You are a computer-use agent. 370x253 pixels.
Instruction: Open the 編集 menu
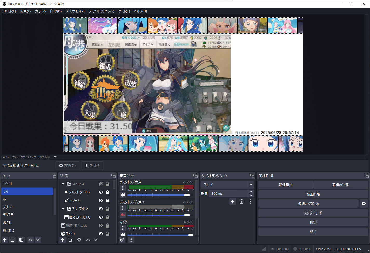25,11
